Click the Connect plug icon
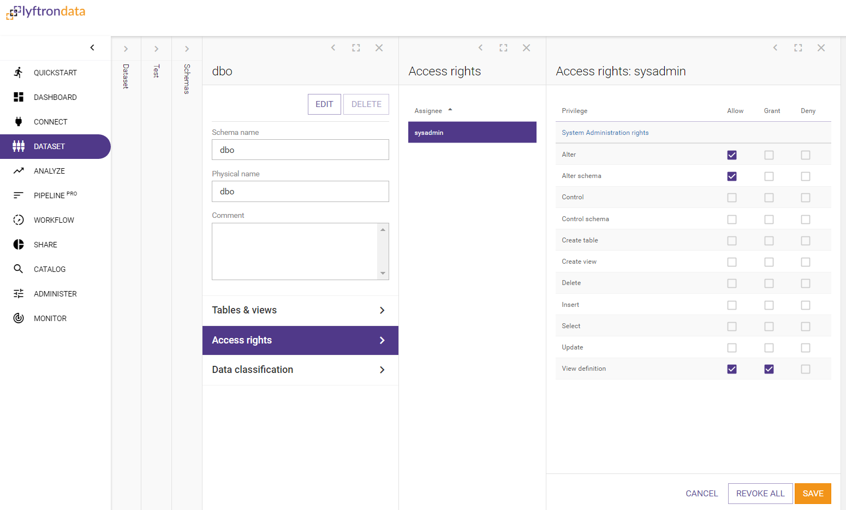Image resolution: width=846 pixels, height=510 pixels. [19, 121]
